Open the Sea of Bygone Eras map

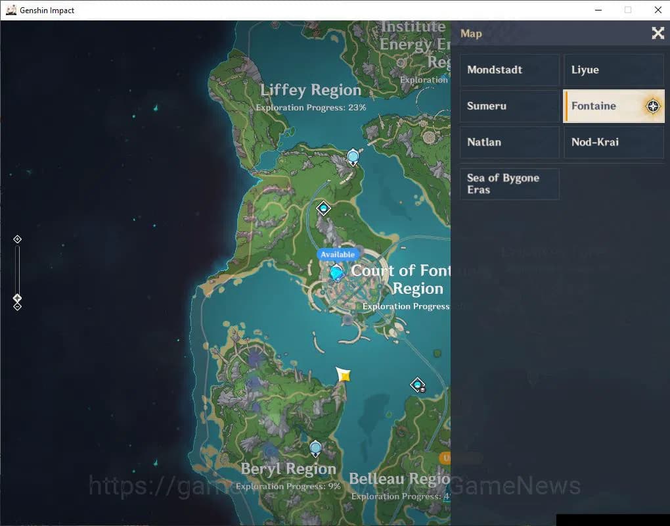[x=509, y=184]
